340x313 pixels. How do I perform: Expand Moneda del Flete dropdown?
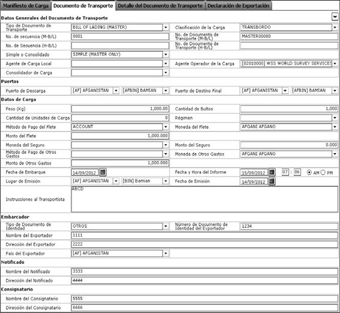coord(335,127)
